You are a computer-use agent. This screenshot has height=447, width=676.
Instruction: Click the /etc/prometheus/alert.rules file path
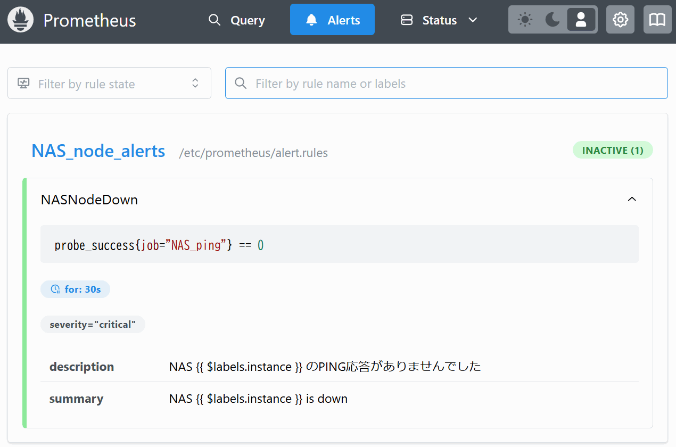[x=253, y=153]
